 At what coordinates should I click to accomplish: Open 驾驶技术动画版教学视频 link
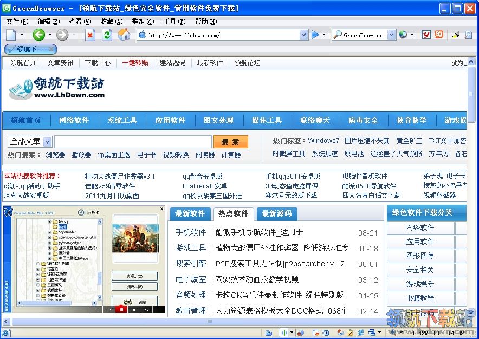coord(257,279)
